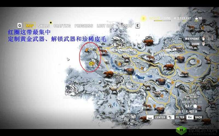Click the SHRINE OF YALUNG location label
The image size is (219, 136).
coord(119,87)
